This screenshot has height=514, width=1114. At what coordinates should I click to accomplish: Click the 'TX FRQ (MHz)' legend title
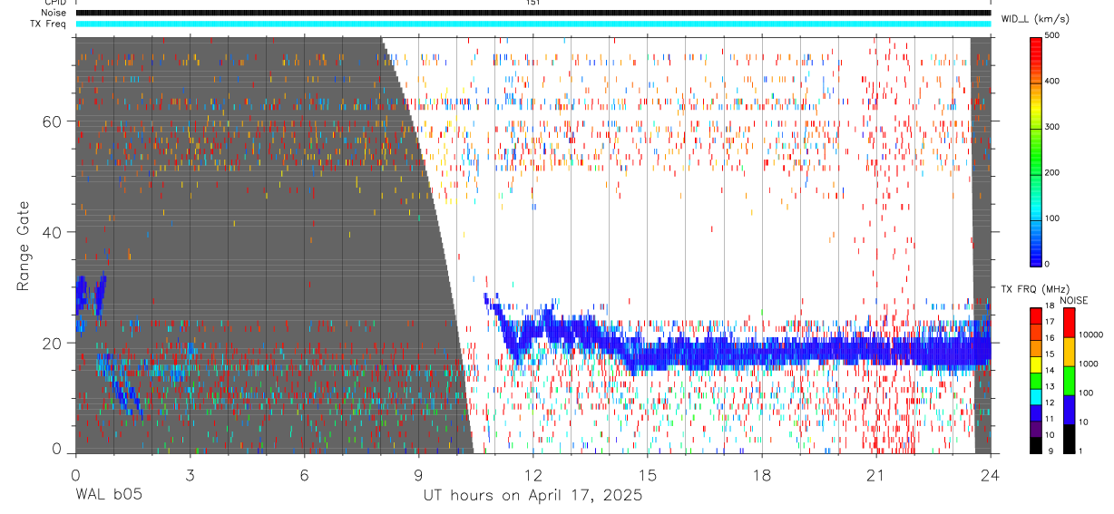pos(1033,289)
